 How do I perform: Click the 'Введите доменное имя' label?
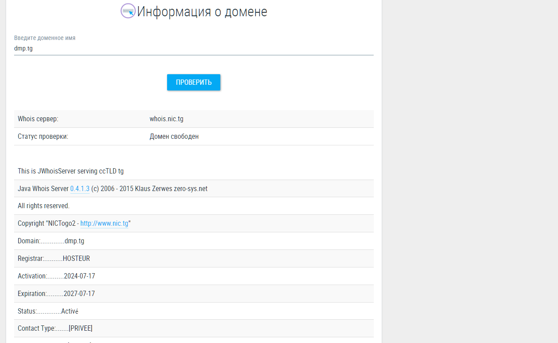pyautogui.click(x=44, y=38)
